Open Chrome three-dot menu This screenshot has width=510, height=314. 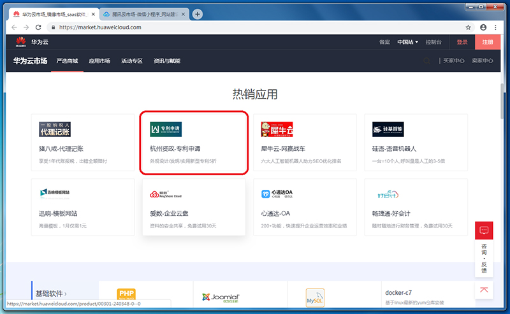click(495, 27)
